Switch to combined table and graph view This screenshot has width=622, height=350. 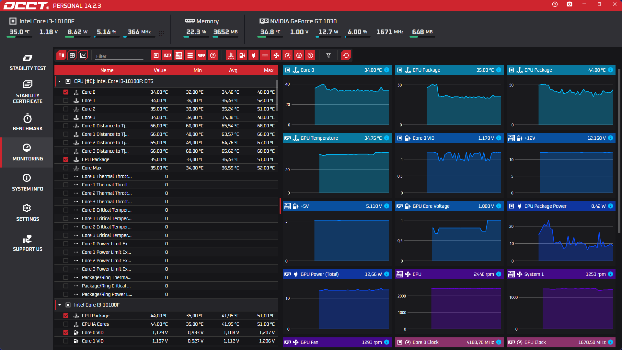(x=61, y=55)
